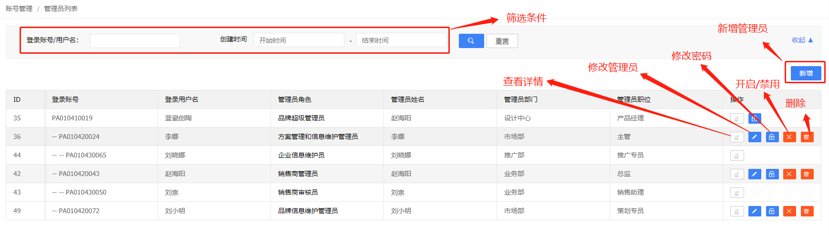Delete the ID 36 李娜 administrator row
The image size is (829, 235).
point(807,137)
